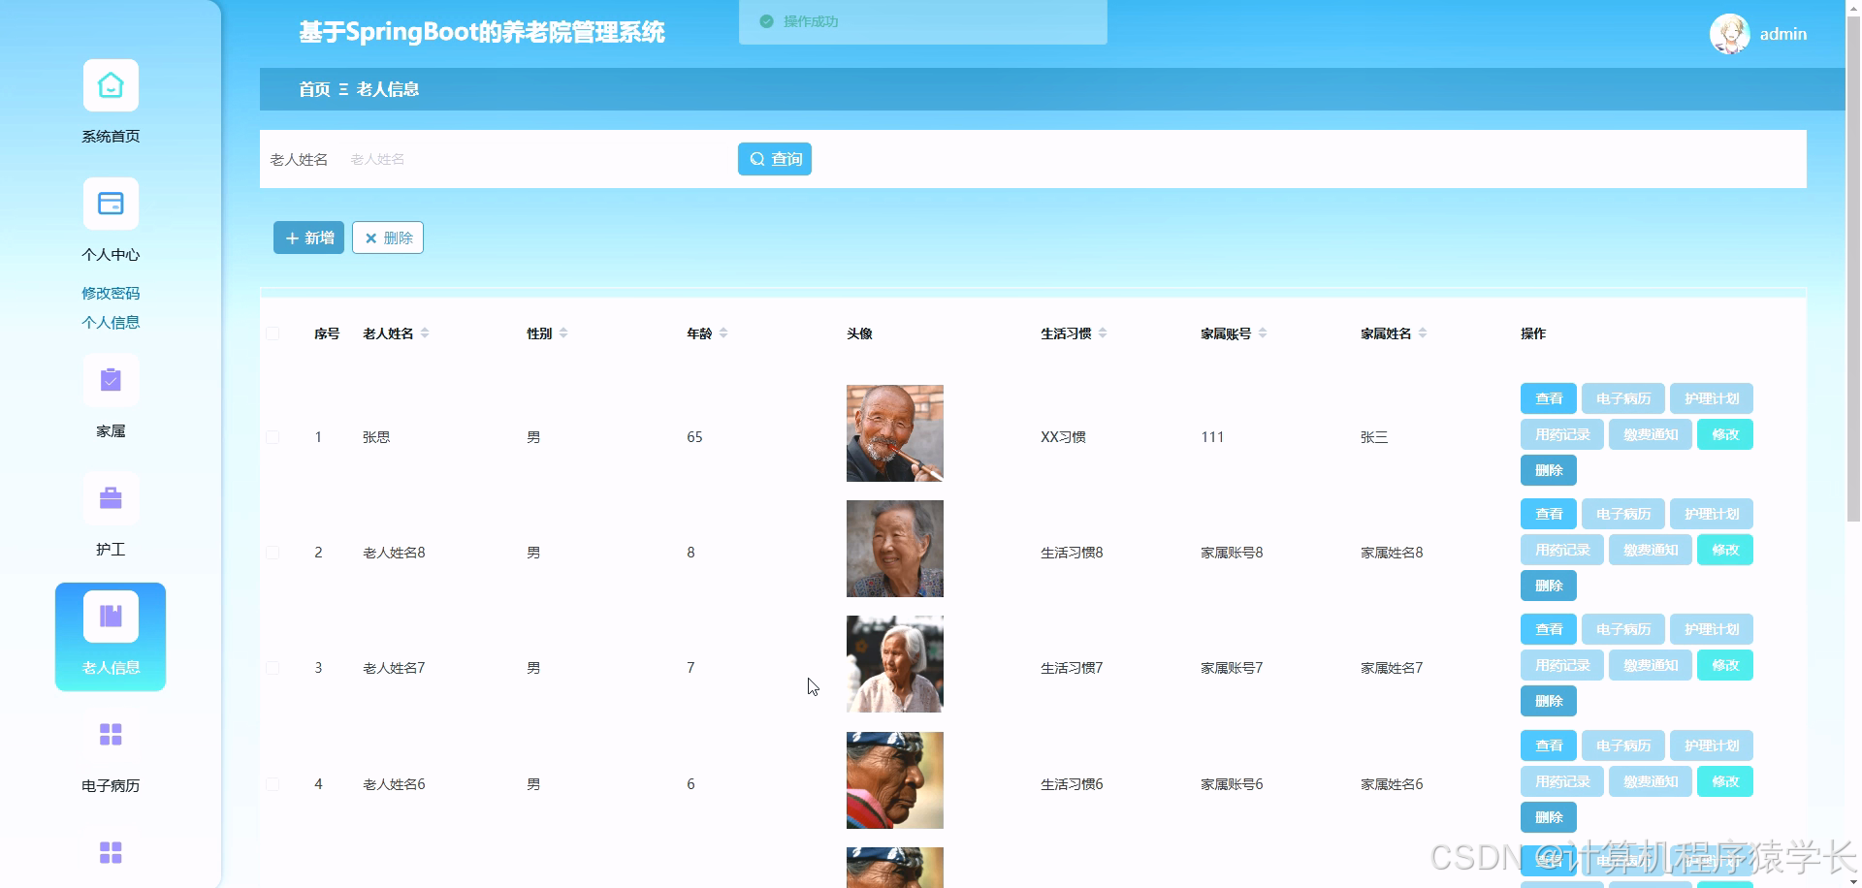Viewport: 1862px width, 888px height.
Task: Select 修改密码 in the sidebar
Action: point(110,293)
